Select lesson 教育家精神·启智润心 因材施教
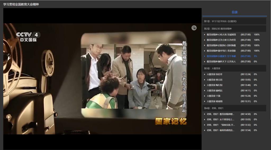The image size is (271, 150). click(221, 45)
